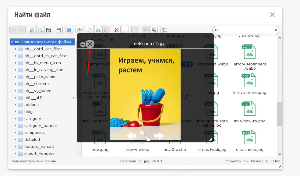Minimize the detsbann (1).jpg preview panel
300x176 pixels.
click(83, 45)
